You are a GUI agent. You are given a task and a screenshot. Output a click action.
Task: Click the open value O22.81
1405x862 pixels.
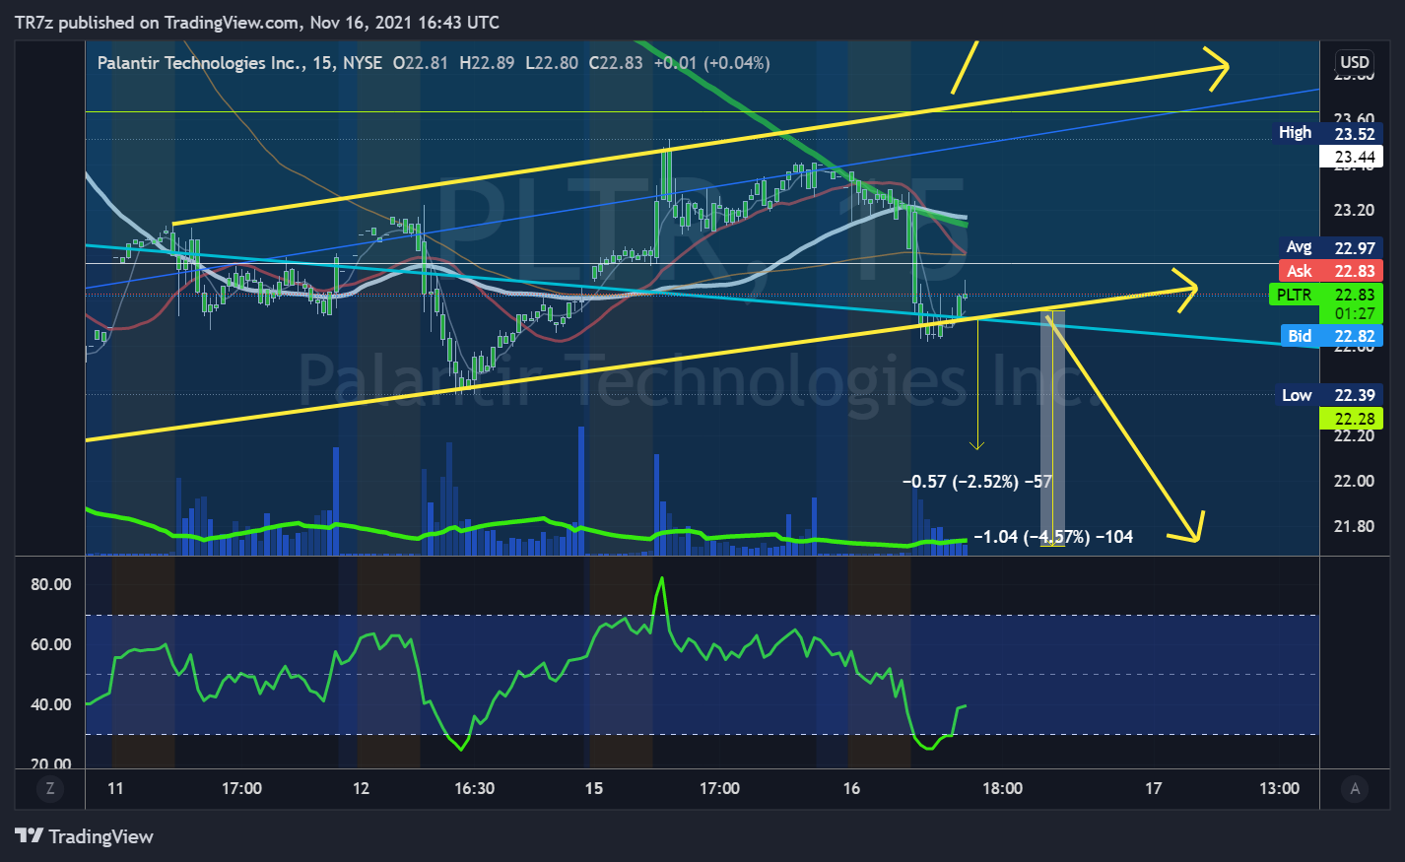pos(421,62)
